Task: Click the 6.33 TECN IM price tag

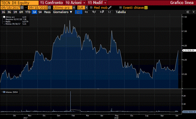Action: (x=189, y=50)
